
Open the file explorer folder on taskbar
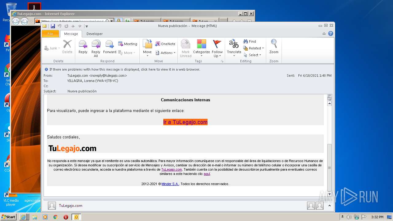(x=35, y=217)
